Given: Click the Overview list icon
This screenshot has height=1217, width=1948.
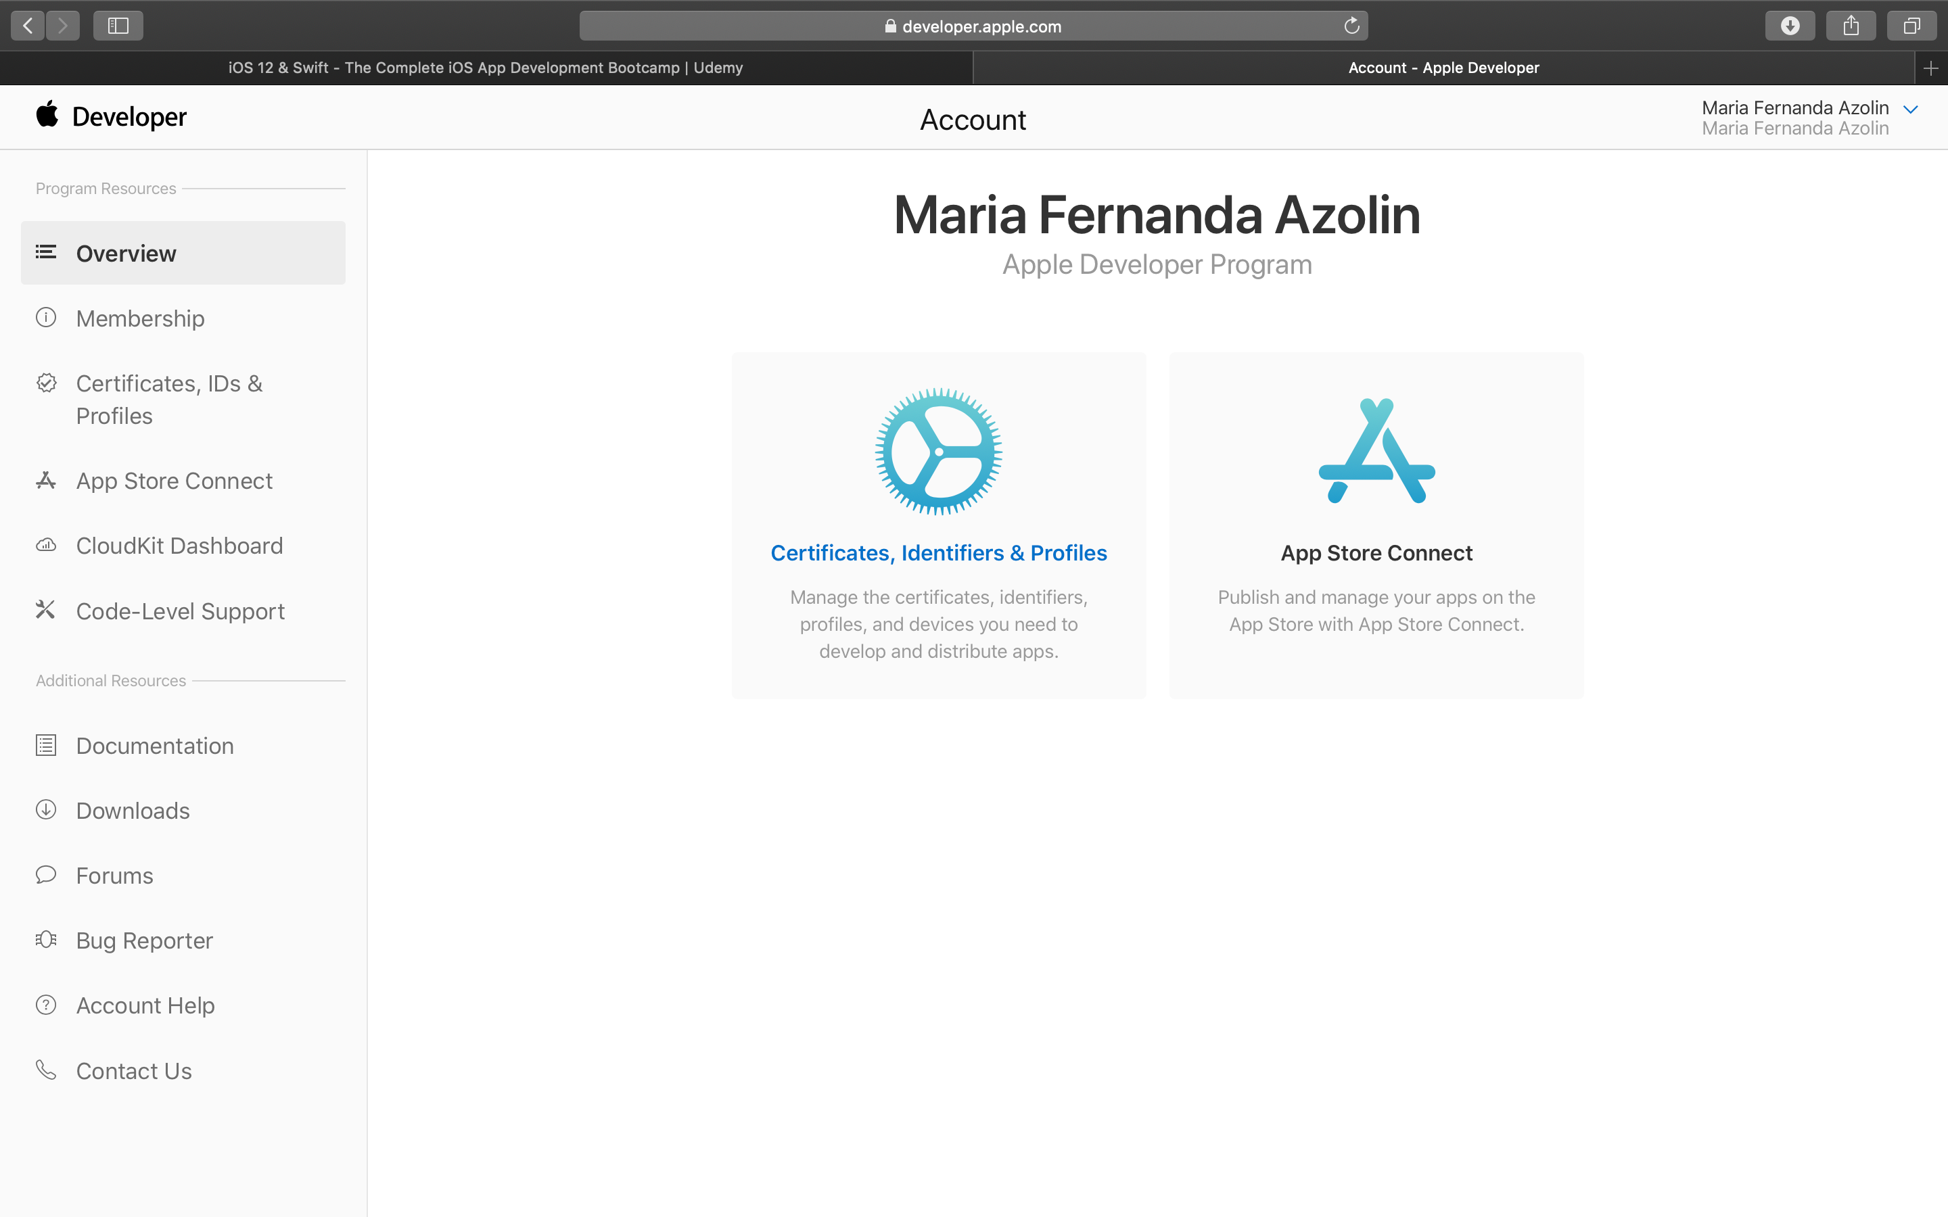Looking at the screenshot, I should coord(46,252).
